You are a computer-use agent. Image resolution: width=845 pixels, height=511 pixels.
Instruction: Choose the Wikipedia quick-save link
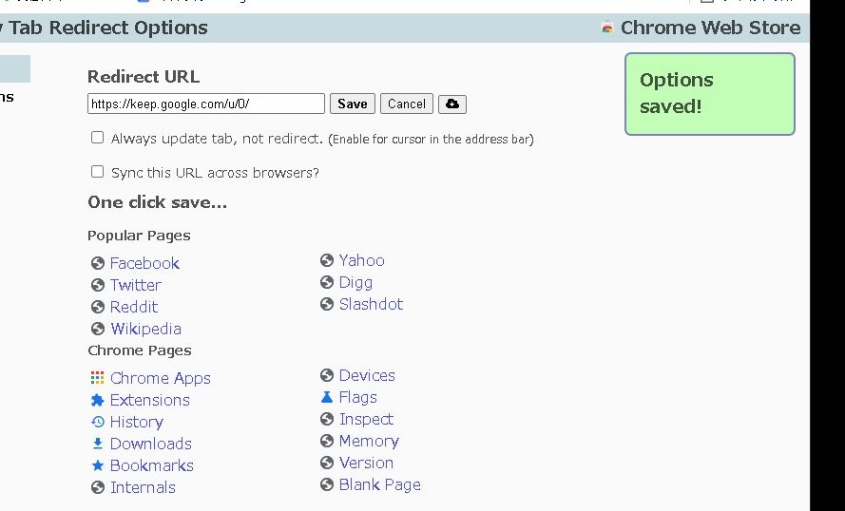click(145, 329)
